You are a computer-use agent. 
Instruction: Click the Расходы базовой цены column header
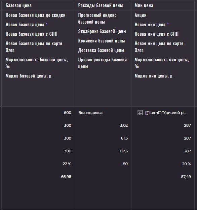(x=101, y=5)
